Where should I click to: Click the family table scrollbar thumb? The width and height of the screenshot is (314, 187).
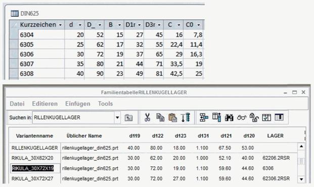pyautogui.click(x=301, y=161)
